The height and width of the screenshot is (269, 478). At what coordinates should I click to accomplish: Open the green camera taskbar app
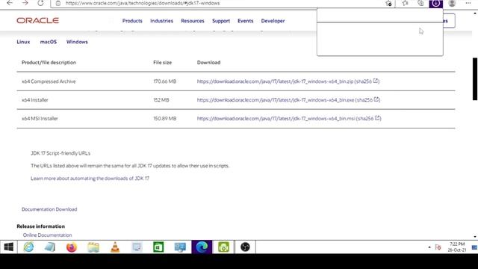[223, 247]
